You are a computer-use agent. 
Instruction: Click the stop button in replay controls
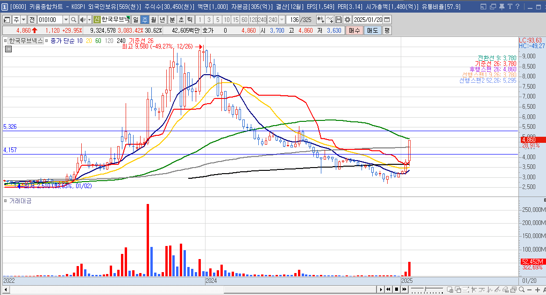(x=397, y=289)
